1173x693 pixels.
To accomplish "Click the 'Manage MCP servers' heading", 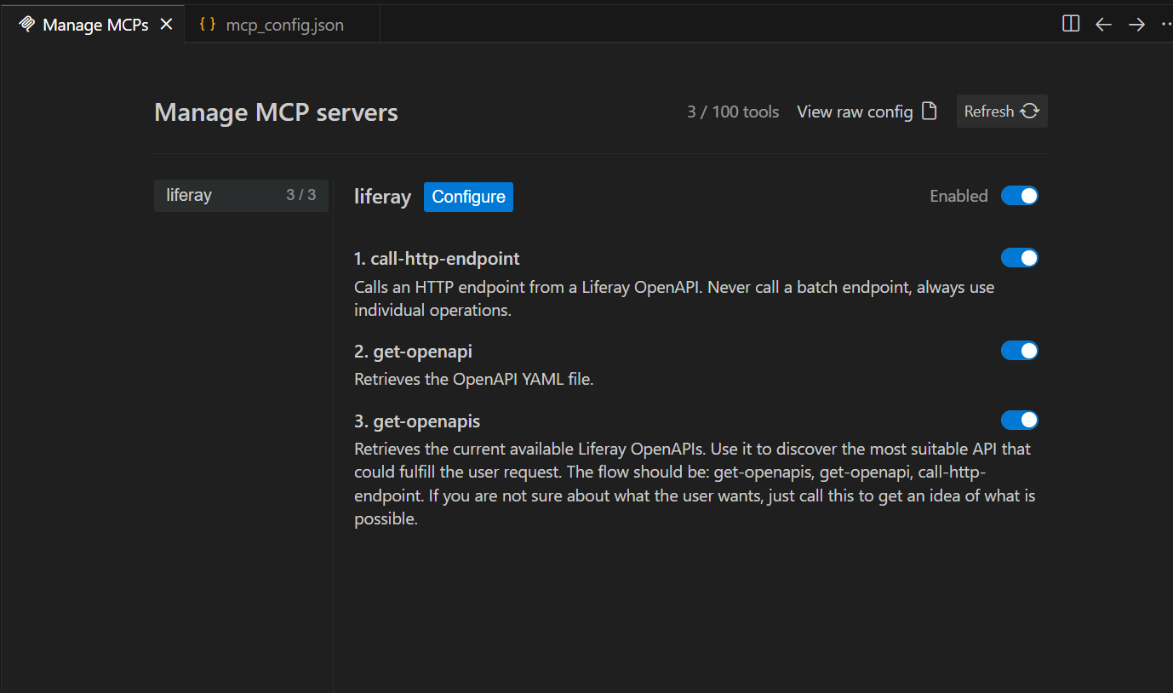I will click(276, 112).
